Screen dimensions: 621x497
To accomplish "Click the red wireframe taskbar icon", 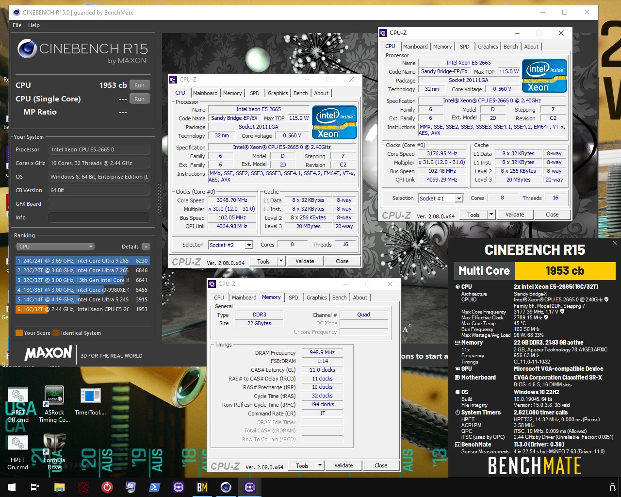I will click(83, 487).
